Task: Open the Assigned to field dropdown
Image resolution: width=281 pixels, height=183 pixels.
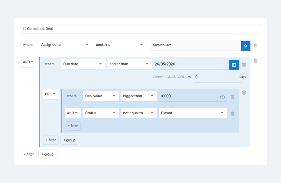Action: click(65, 45)
